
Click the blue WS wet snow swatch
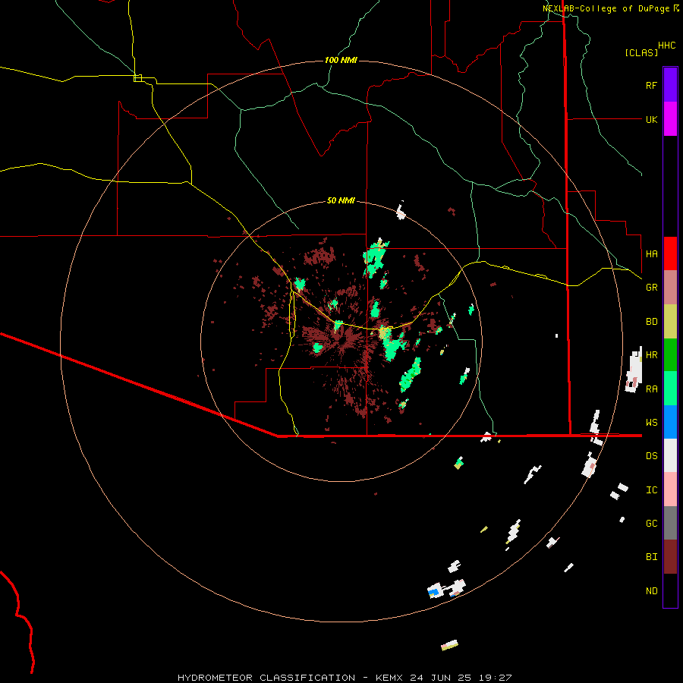click(x=670, y=422)
